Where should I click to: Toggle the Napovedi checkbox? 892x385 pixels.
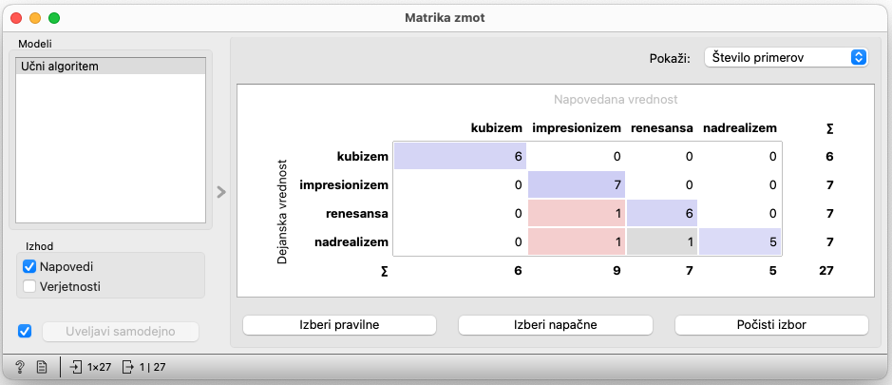(29, 266)
